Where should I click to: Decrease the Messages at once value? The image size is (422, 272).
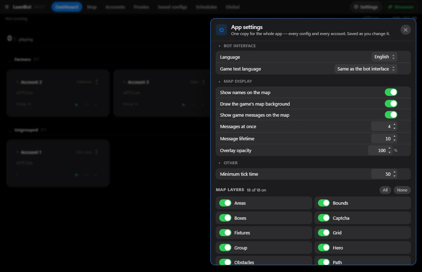click(x=394, y=128)
